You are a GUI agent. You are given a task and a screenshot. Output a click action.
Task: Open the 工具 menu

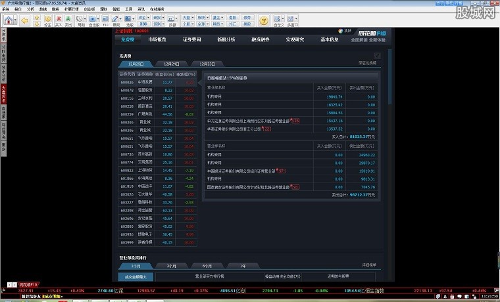(x=129, y=9)
